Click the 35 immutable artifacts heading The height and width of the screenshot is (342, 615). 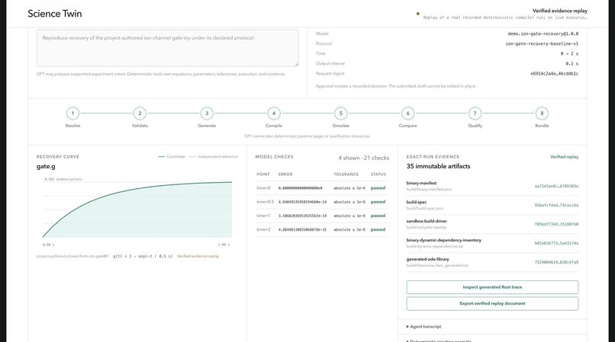point(438,166)
